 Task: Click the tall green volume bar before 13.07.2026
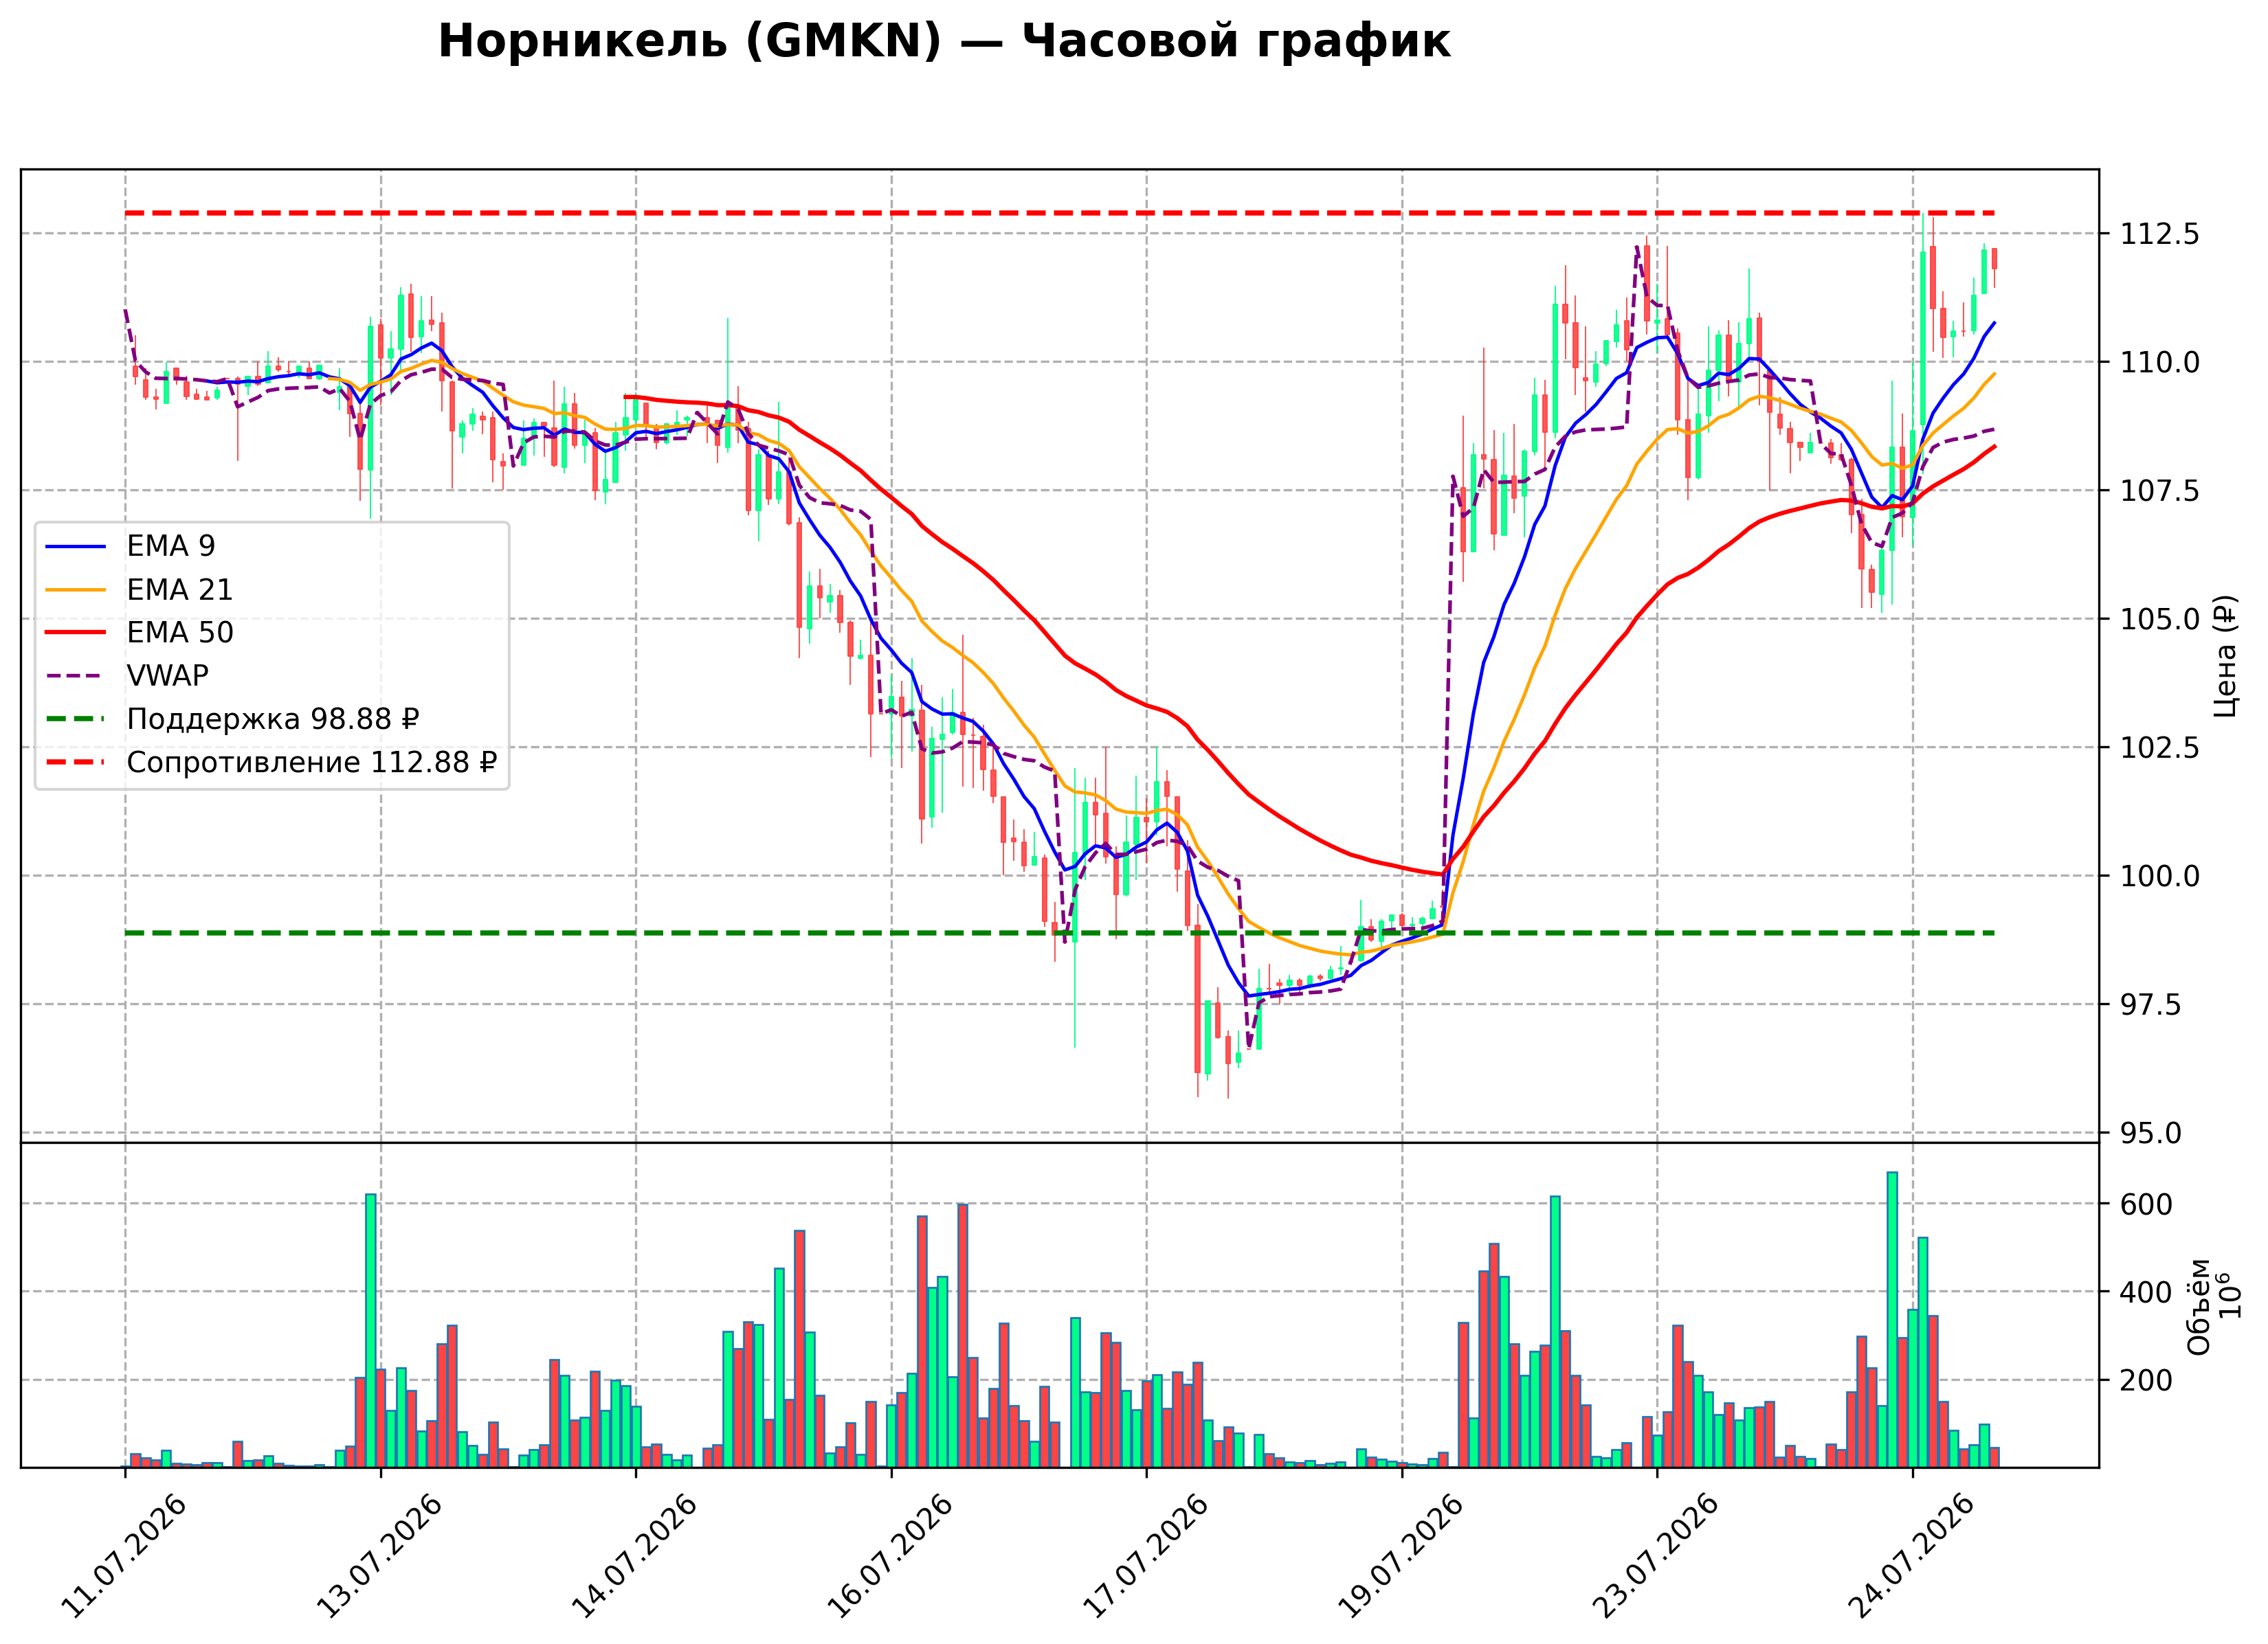pos(371,1331)
